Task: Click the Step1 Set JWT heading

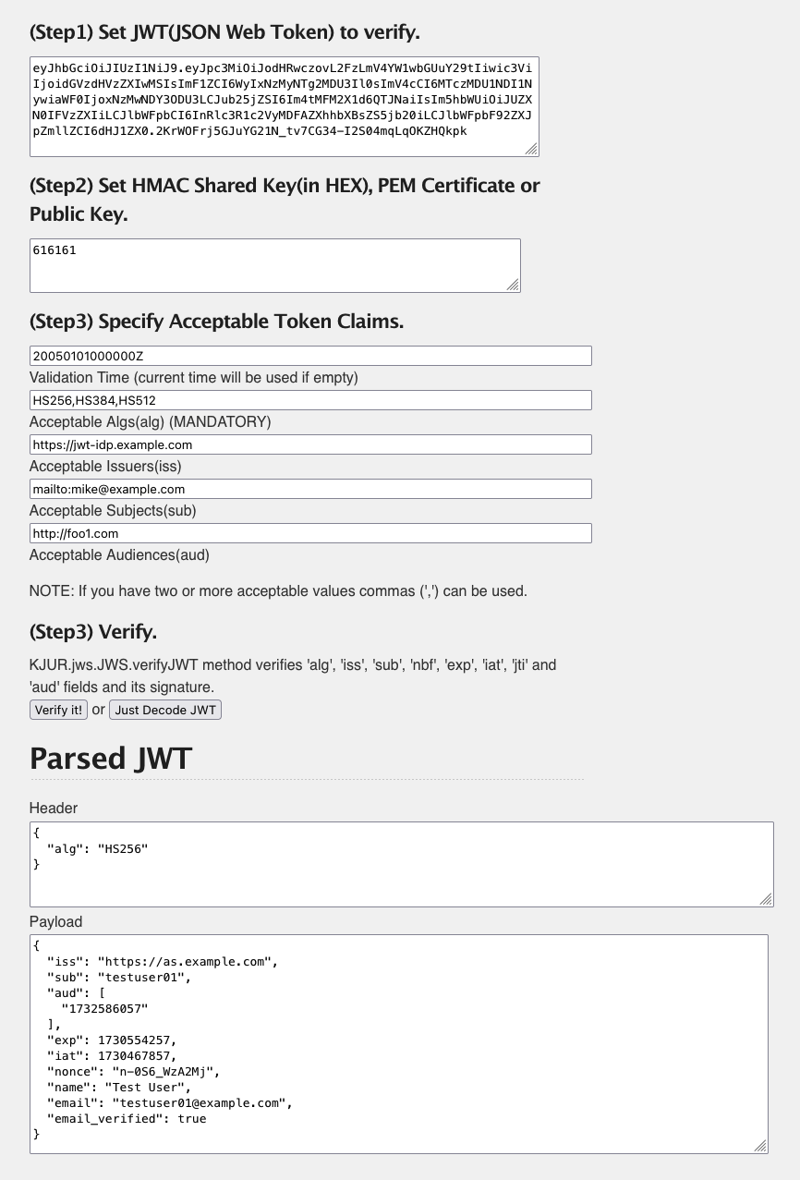Action: click(x=224, y=33)
